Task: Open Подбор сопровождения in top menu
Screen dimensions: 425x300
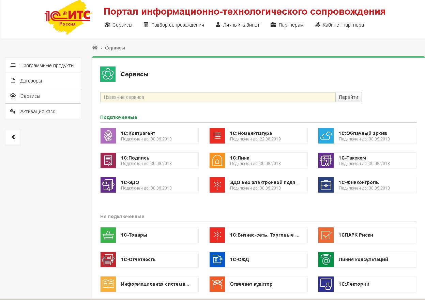Action: (174, 25)
